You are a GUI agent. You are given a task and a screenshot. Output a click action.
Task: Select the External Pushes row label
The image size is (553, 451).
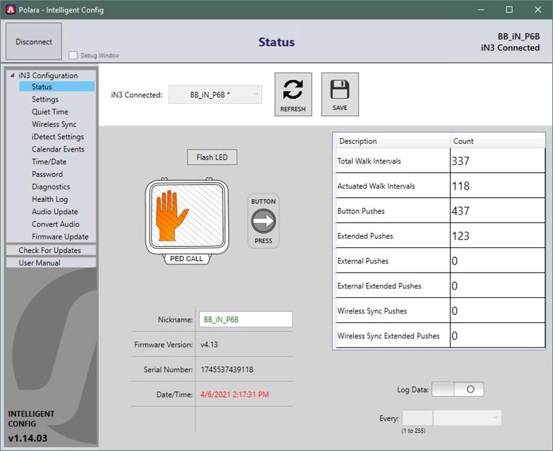click(363, 261)
